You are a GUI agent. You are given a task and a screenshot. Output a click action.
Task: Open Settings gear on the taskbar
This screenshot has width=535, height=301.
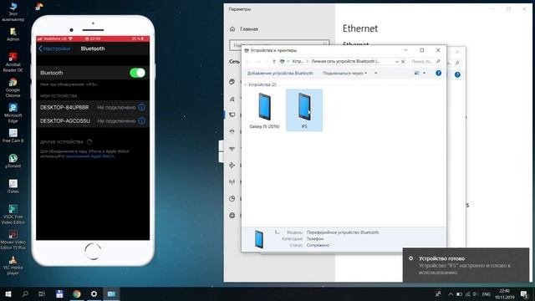[94, 293]
